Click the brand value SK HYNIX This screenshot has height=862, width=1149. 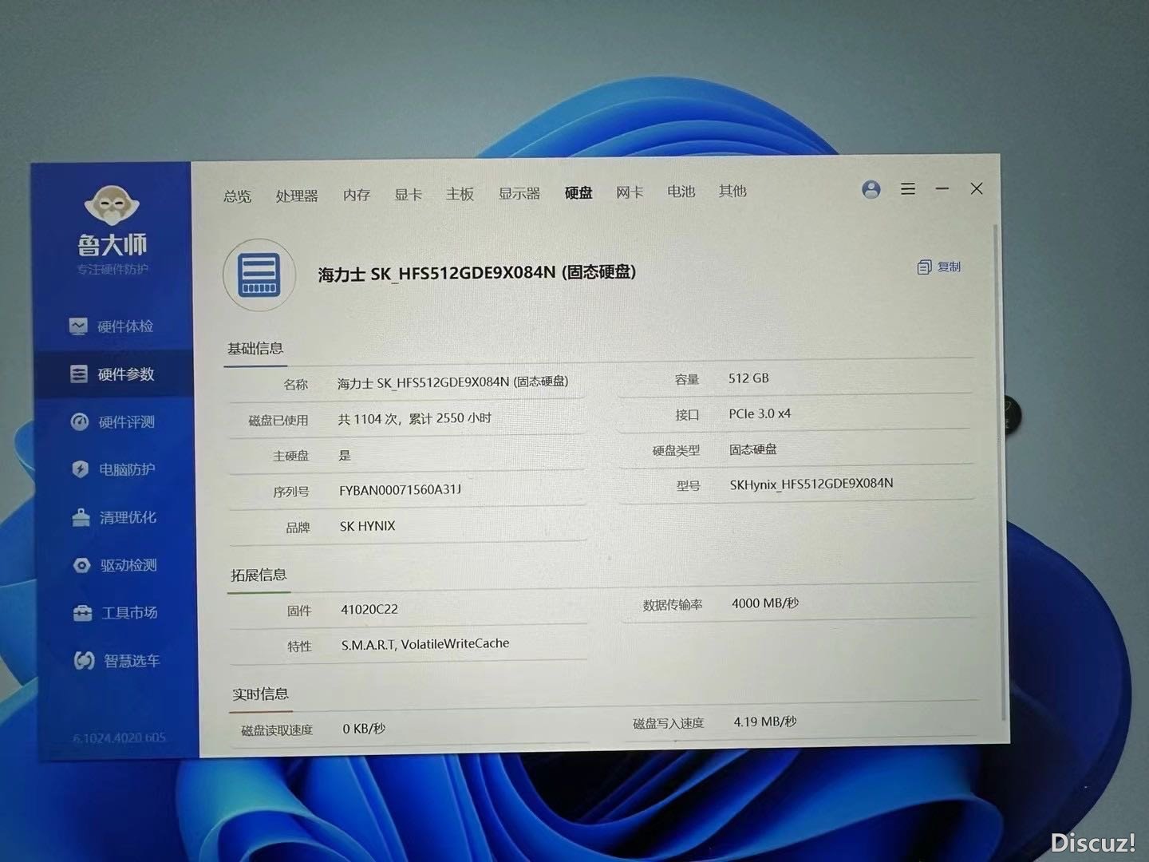[367, 526]
